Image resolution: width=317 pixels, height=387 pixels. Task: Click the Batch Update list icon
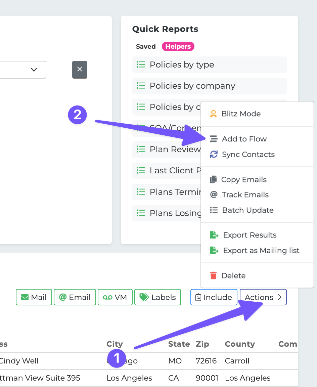(x=214, y=210)
